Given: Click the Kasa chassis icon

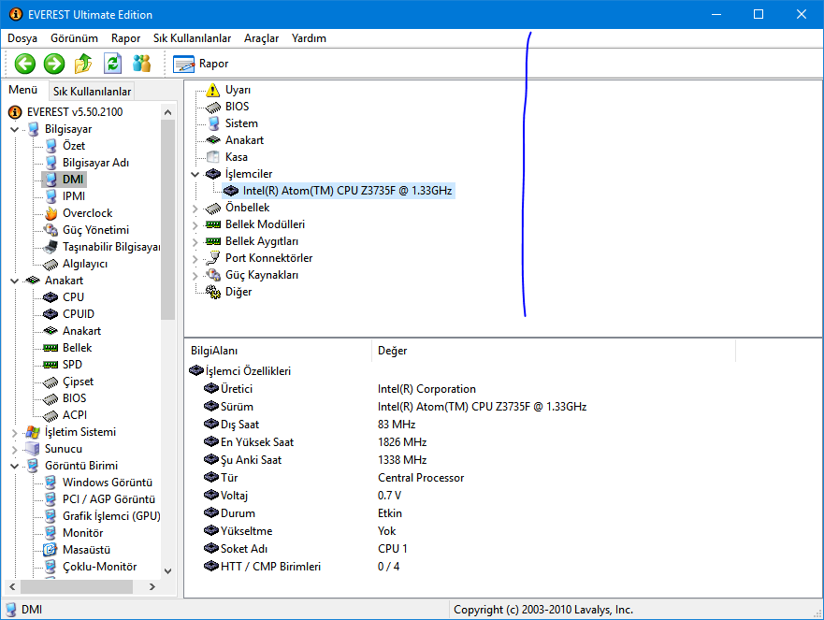Looking at the screenshot, I should click(x=213, y=157).
